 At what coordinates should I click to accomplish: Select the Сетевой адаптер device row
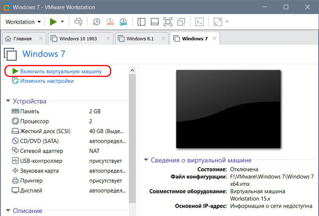pos(69,151)
